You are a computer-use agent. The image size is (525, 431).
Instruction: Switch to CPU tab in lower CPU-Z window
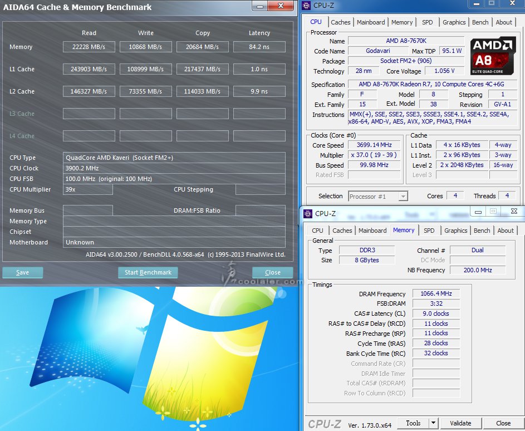(x=317, y=231)
